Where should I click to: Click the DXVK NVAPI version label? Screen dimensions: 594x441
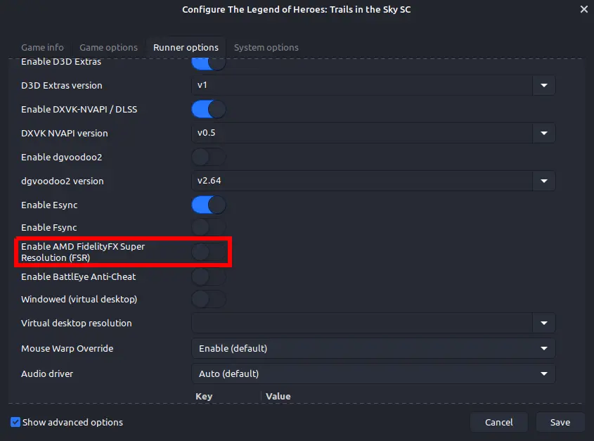click(65, 133)
